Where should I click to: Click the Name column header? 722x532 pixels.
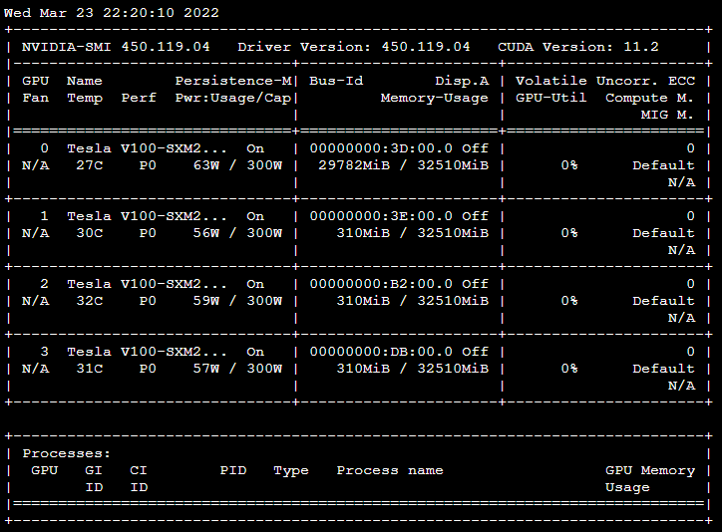pos(85,81)
